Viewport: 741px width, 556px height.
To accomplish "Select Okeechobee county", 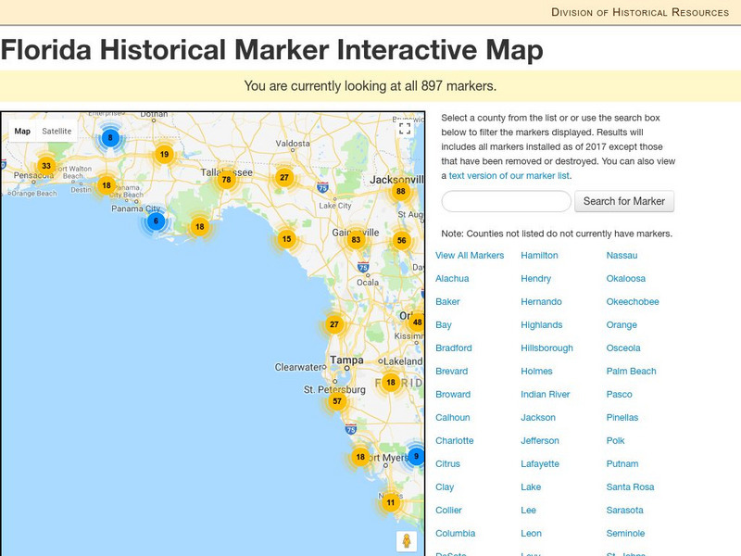I will (633, 302).
